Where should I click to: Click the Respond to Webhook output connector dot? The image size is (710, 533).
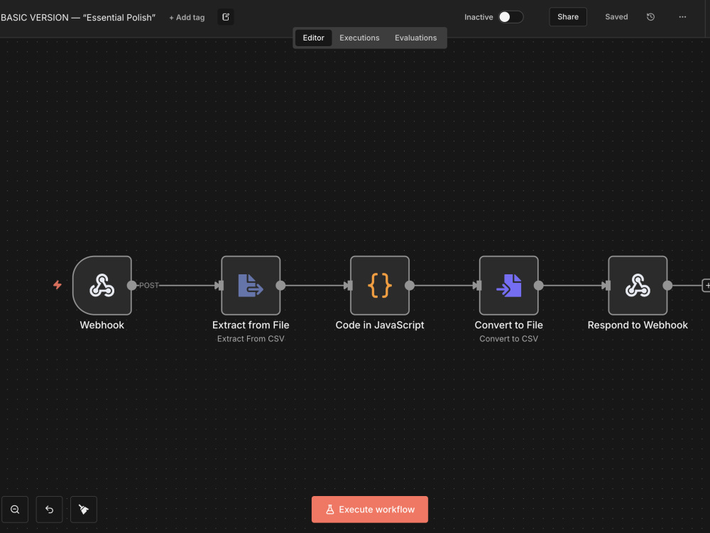[667, 285]
